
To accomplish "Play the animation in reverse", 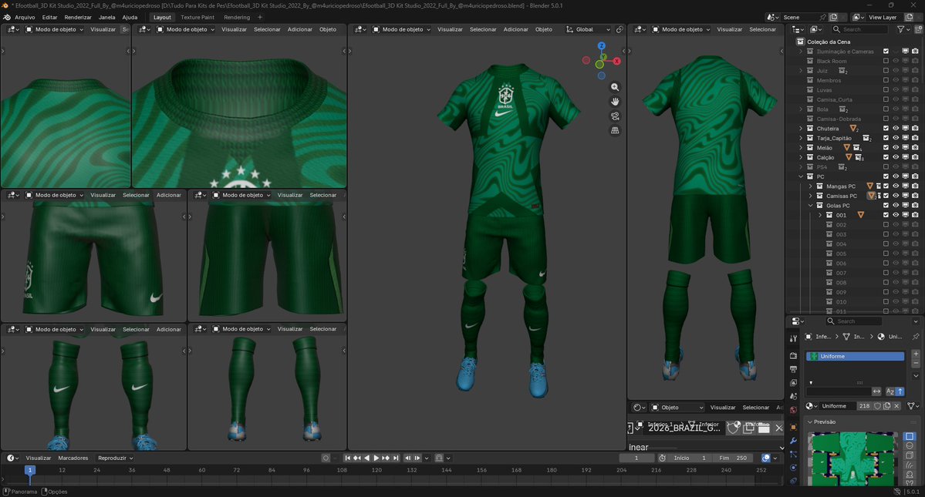I will (367, 458).
